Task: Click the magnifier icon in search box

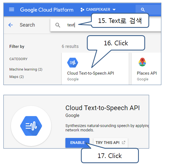Action: coord(58,25)
